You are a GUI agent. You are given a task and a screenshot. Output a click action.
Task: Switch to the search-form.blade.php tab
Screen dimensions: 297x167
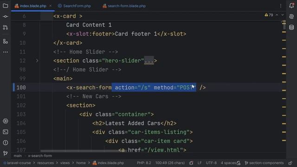(124, 6)
